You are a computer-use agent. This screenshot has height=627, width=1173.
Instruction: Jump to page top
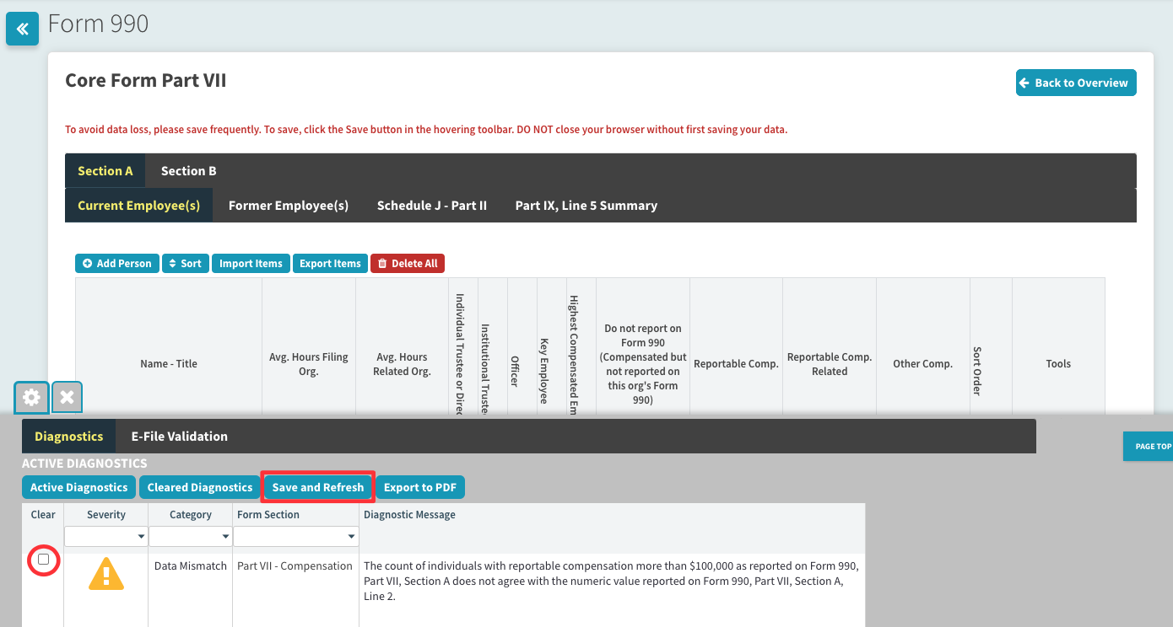(x=1152, y=446)
